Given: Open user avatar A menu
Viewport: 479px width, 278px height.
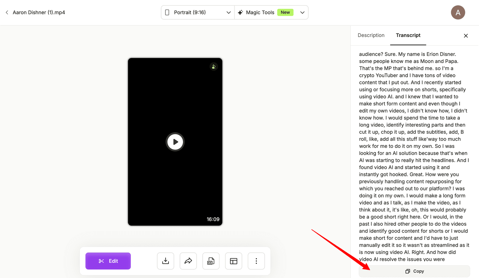Looking at the screenshot, I should click(x=458, y=13).
